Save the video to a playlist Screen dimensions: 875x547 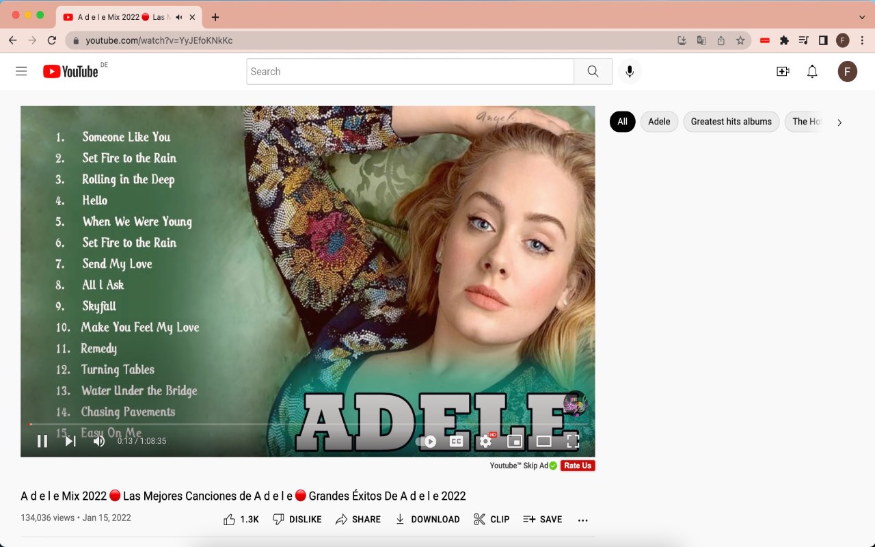(x=542, y=520)
